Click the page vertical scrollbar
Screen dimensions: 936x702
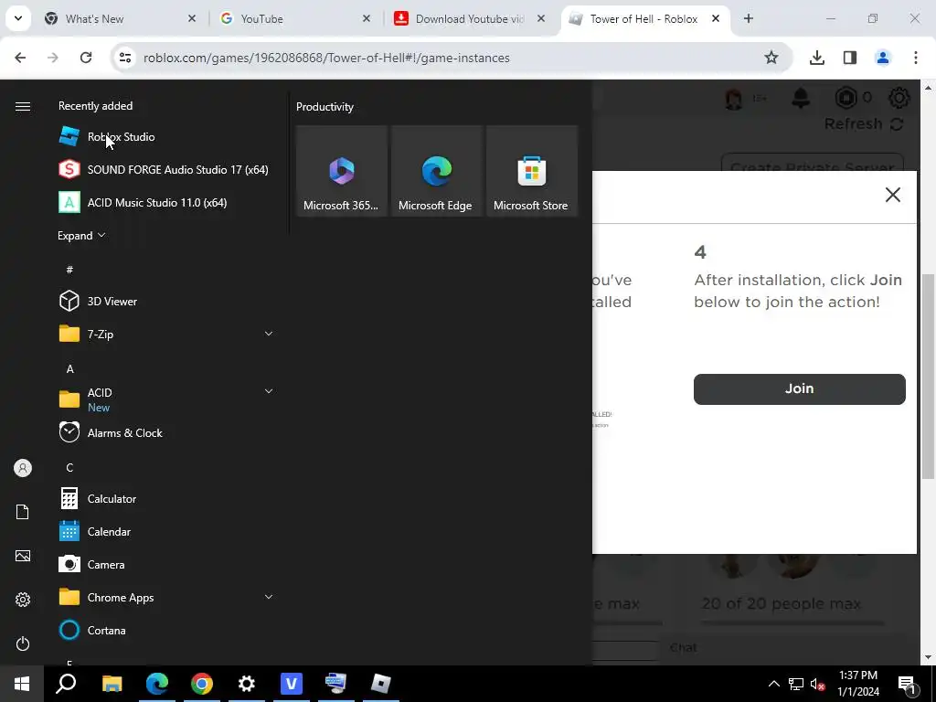928,376
